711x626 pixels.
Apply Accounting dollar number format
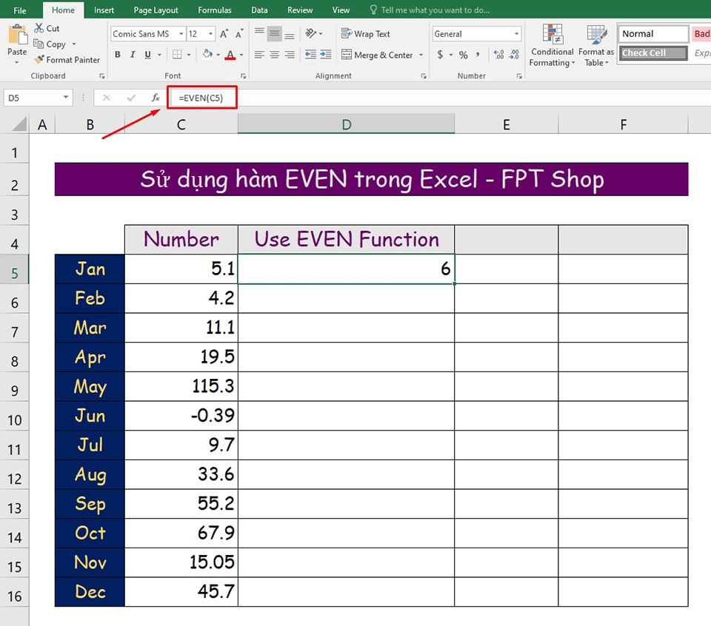[440, 55]
